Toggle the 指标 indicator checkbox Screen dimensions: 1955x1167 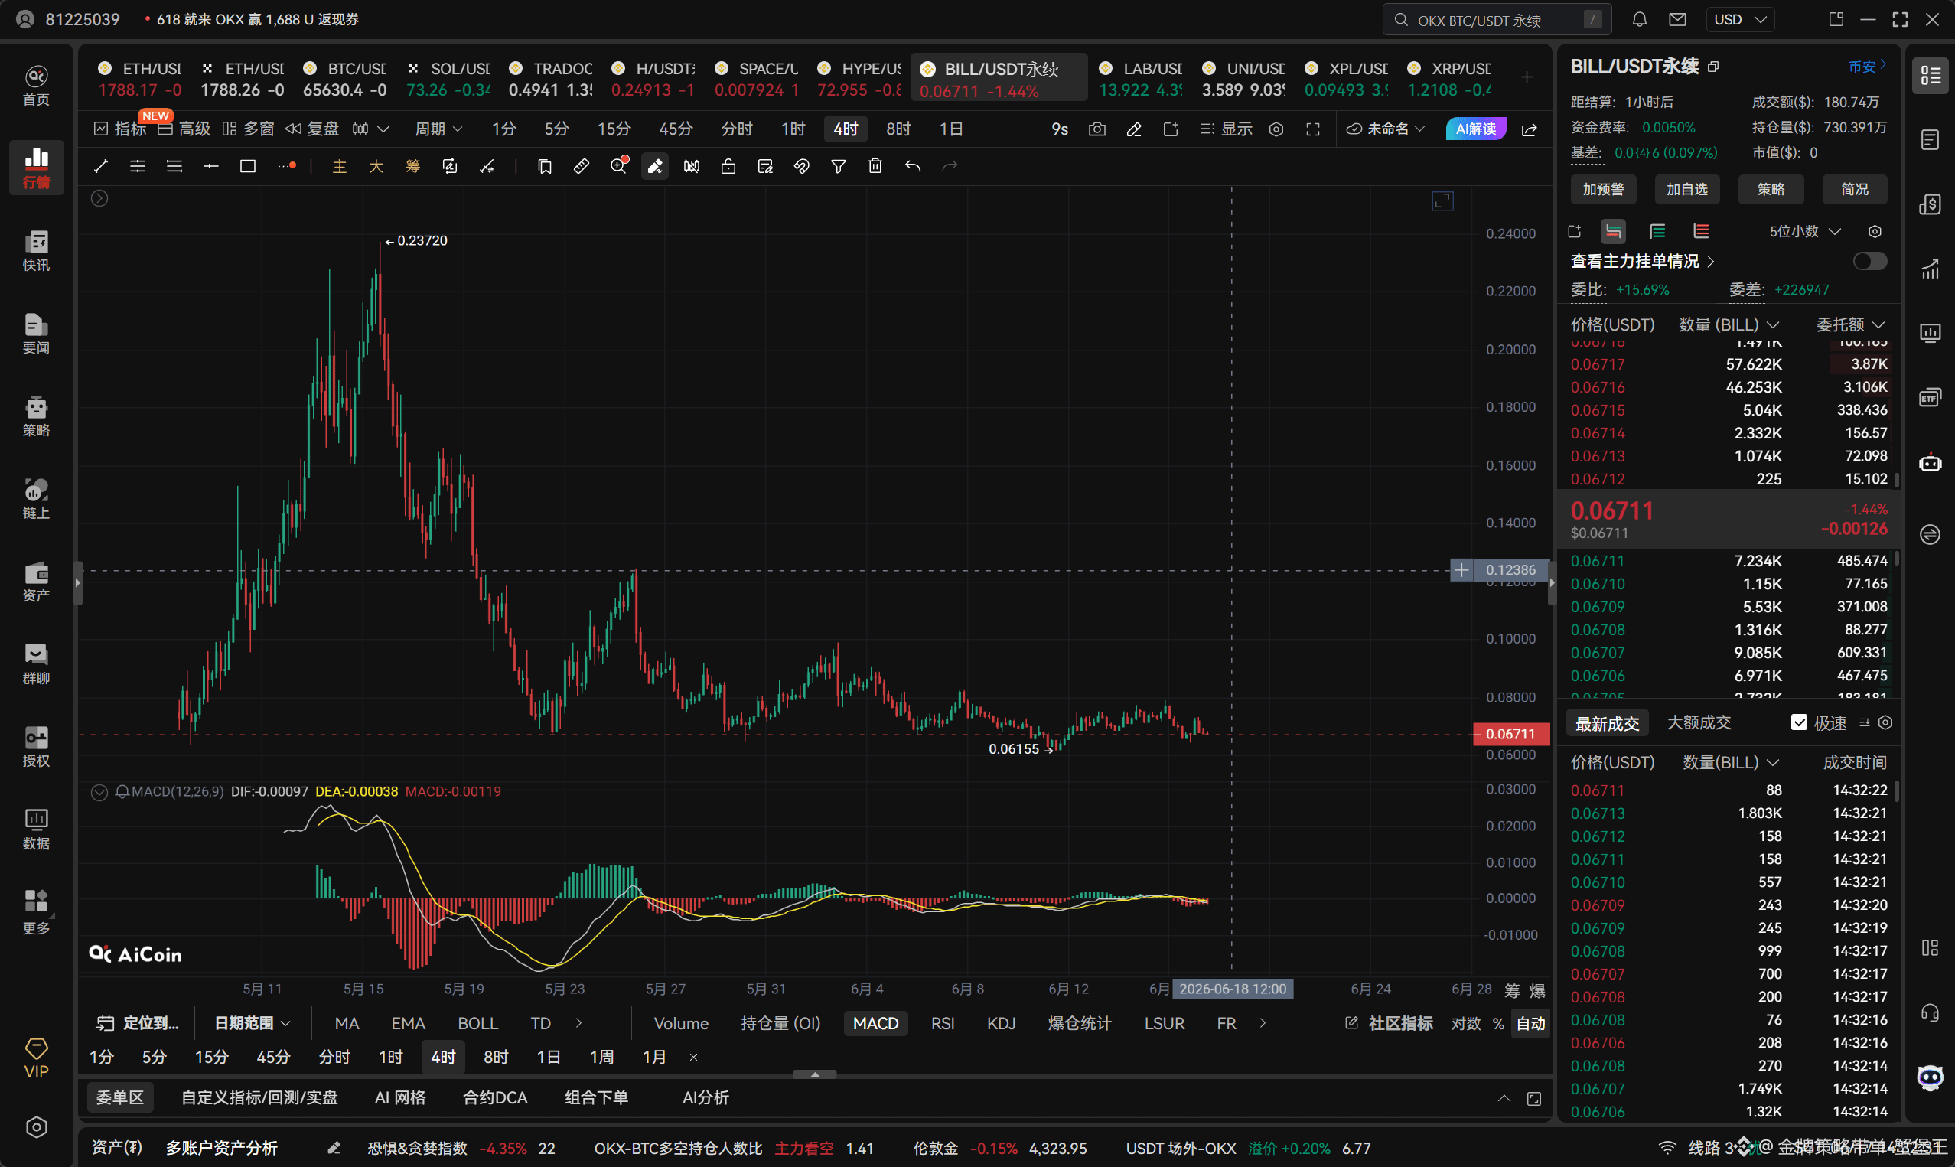pos(100,129)
